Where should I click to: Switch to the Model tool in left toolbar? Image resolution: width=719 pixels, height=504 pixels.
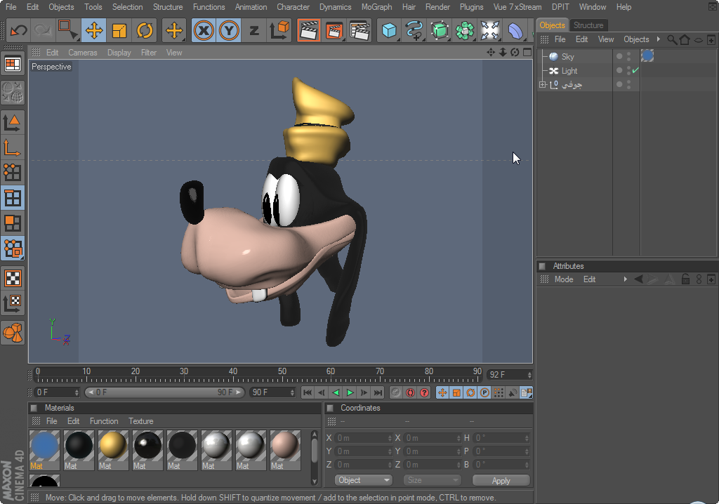click(13, 122)
